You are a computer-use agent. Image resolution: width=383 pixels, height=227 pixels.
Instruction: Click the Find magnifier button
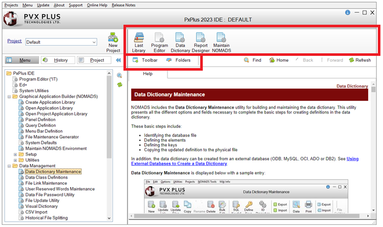(x=252, y=60)
